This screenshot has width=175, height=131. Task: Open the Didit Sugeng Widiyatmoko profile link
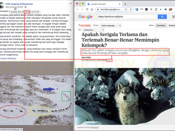(19, 4)
